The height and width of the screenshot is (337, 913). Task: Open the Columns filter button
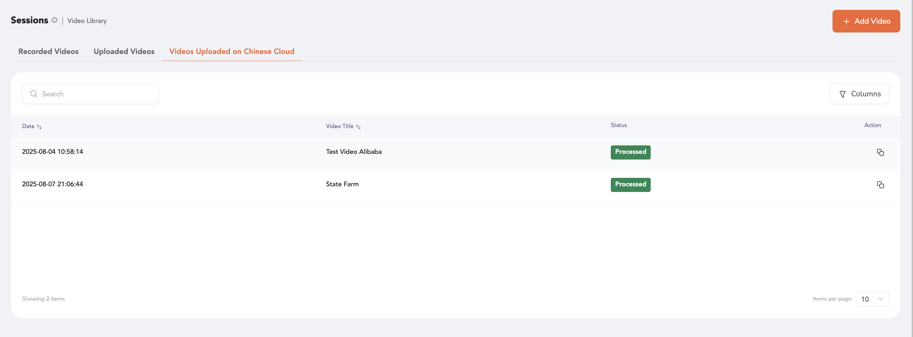[x=859, y=94]
